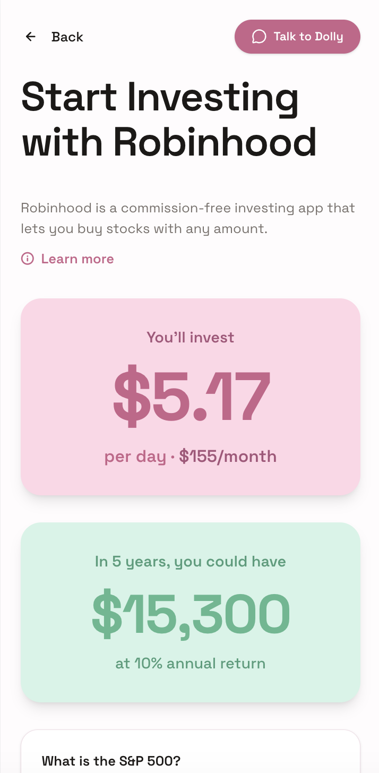Click the chat bubble icon in Talk to Dolly

pos(259,37)
